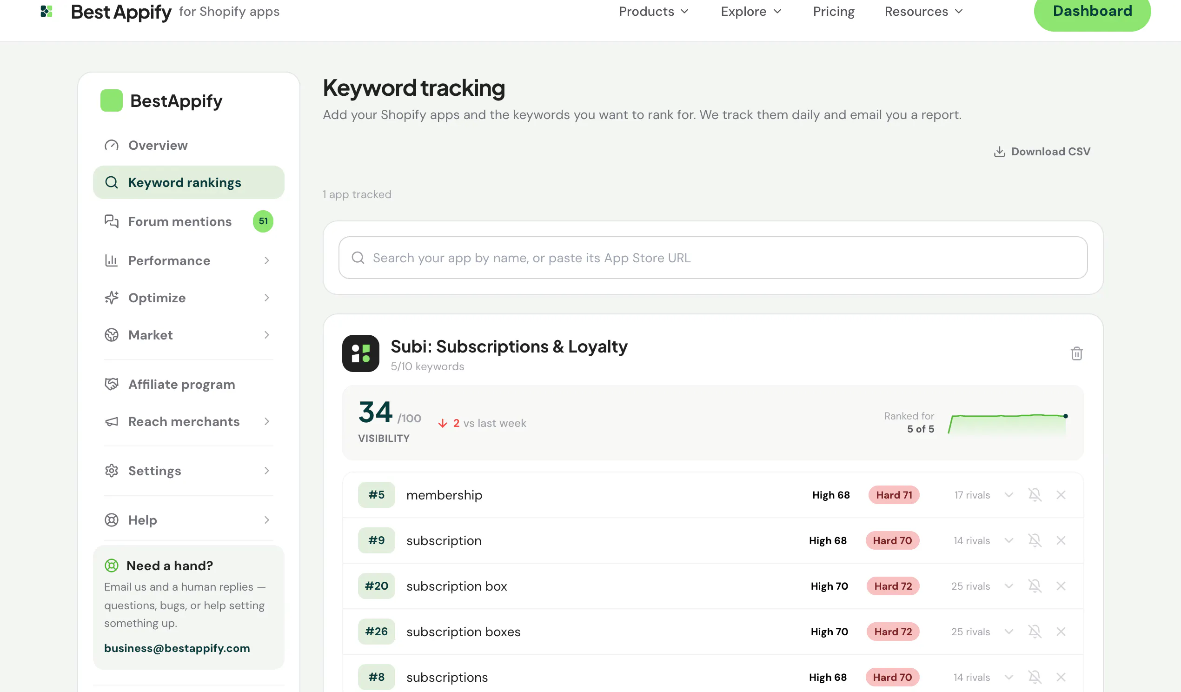
Task: Click the 17 rivals link
Action: 972,495
